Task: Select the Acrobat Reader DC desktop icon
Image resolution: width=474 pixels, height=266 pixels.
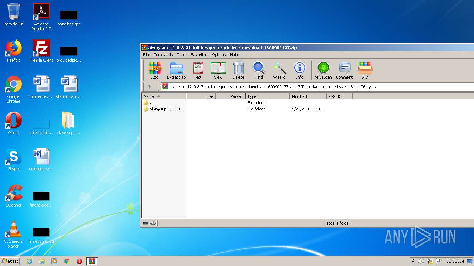Action: [41, 17]
